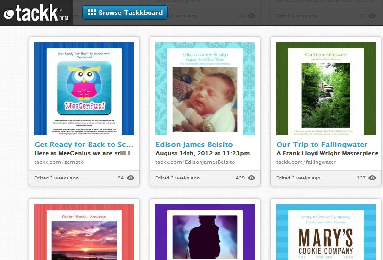Screen dimensions: 383x260
Task: Select 'Here at MeeGenius we are still i...' subtitle
Action: coord(85,153)
